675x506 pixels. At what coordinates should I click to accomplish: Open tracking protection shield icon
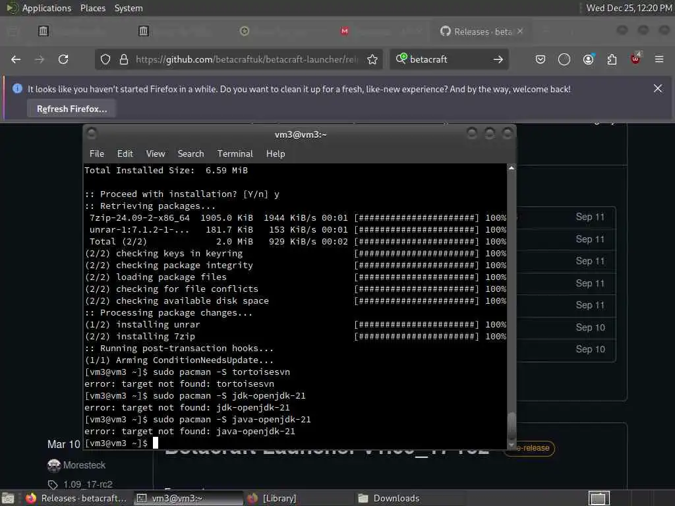[x=105, y=59]
